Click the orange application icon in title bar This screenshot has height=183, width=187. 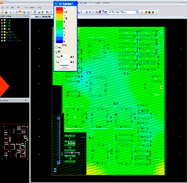pyautogui.click(x=2, y=3)
